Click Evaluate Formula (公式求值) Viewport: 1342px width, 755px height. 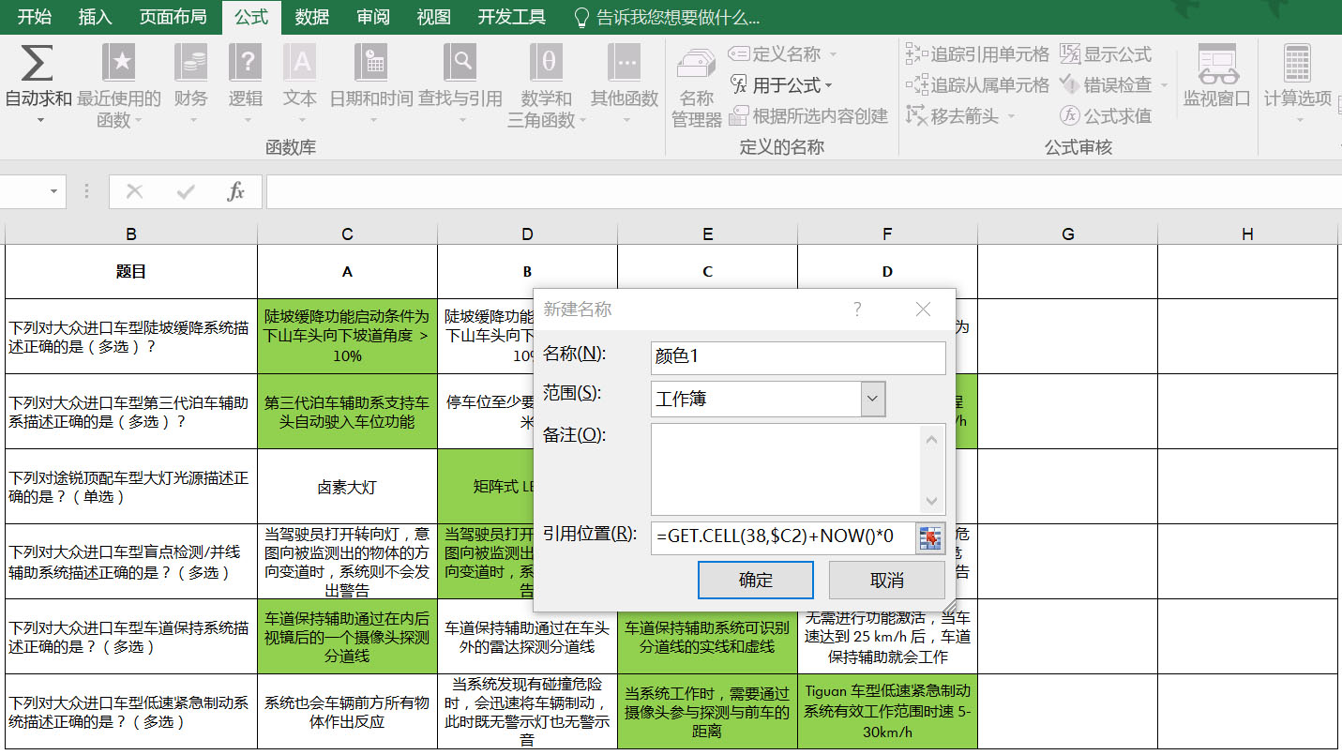pos(1106,116)
